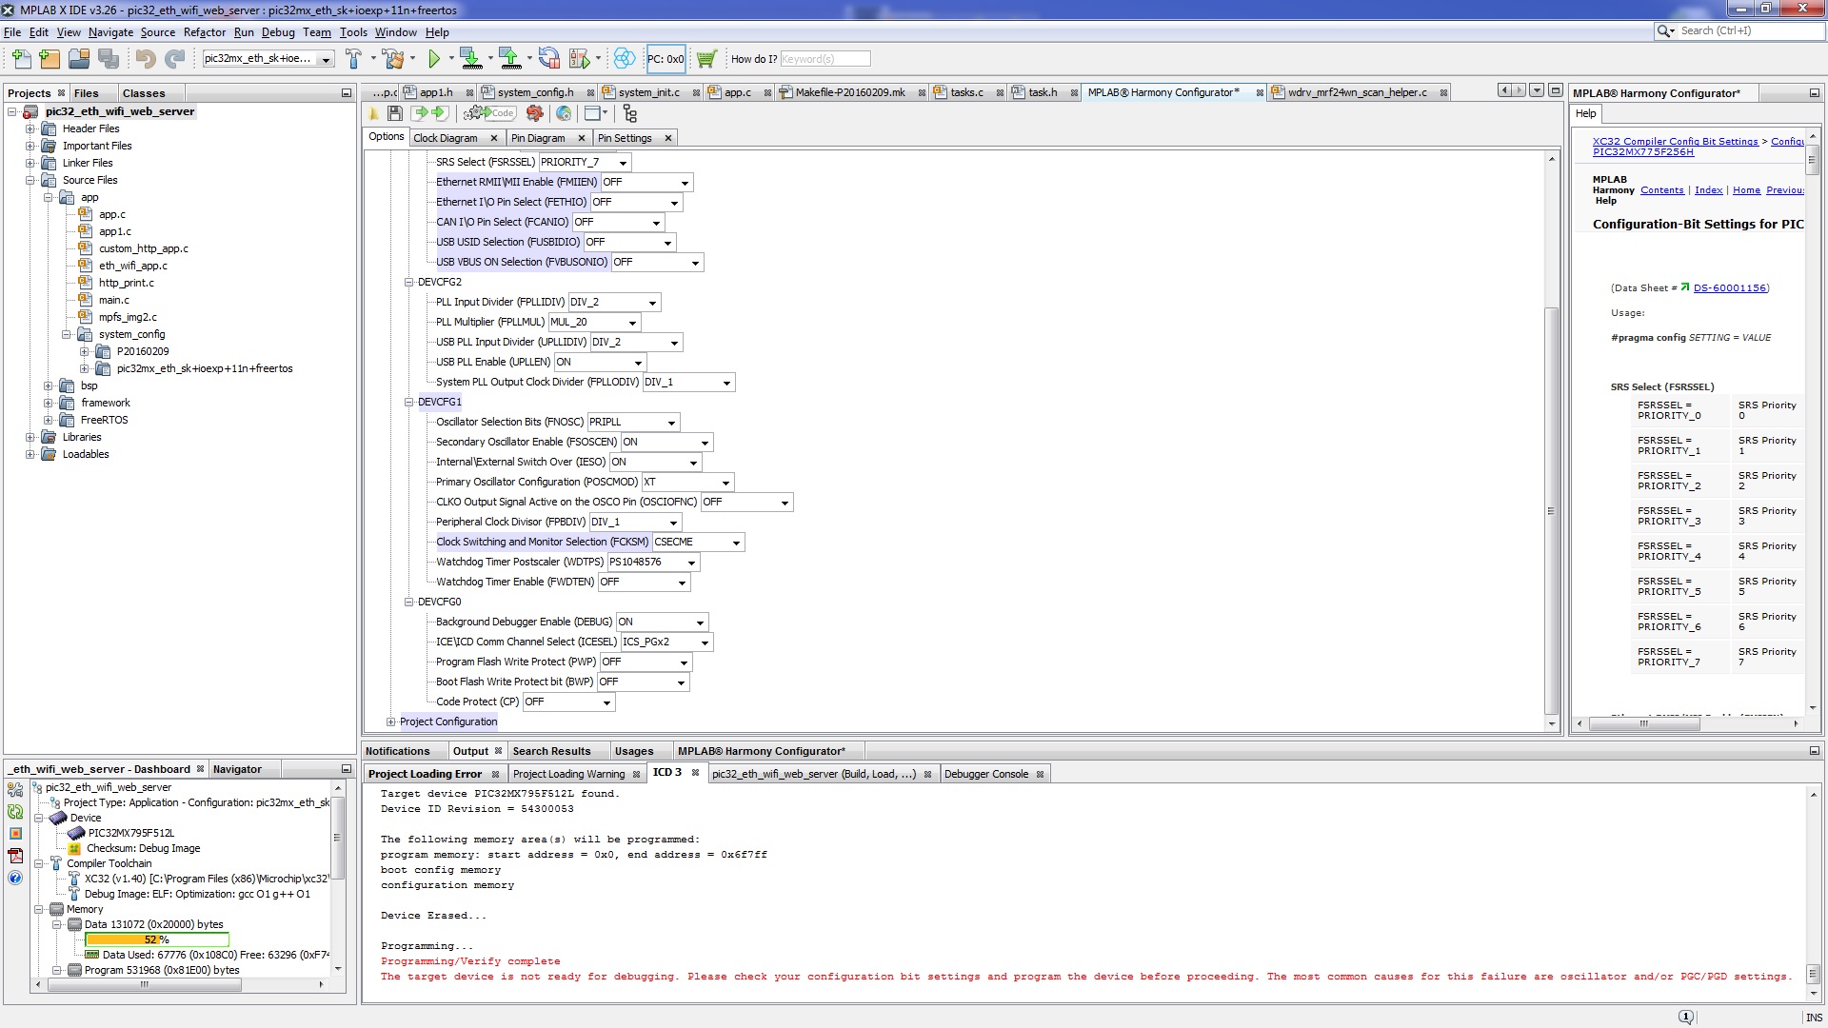Click the Clean and Build icon
Screen dimensions: 1828x1028
(x=393, y=59)
